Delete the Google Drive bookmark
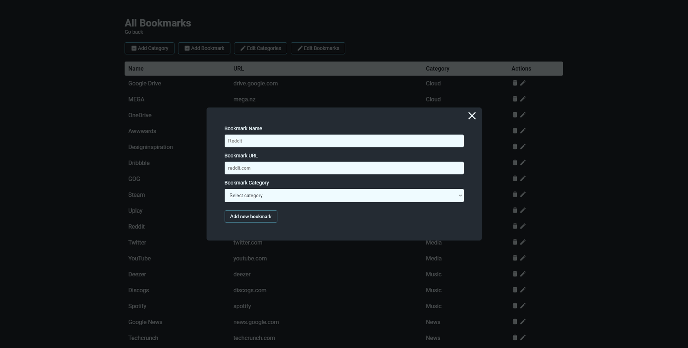The width and height of the screenshot is (688, 348). [x=515, y=83]
